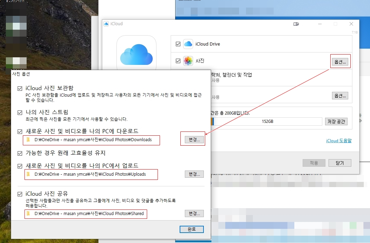The width and height of the screenshot is (370, 243).
Task: Open 옵션... button for 사진
Action: 340,62
